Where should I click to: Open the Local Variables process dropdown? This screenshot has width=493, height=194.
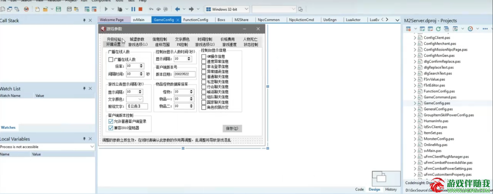point(92,147)
